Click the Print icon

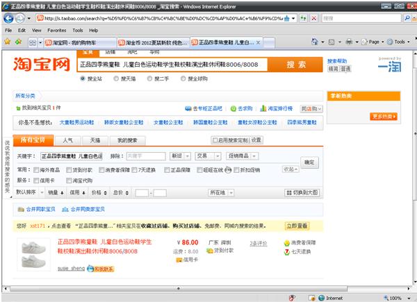click(x=349, y=42)
